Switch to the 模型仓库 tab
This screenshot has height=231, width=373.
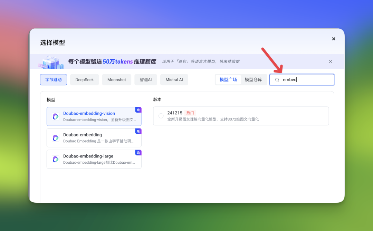(x=254, y=80)
